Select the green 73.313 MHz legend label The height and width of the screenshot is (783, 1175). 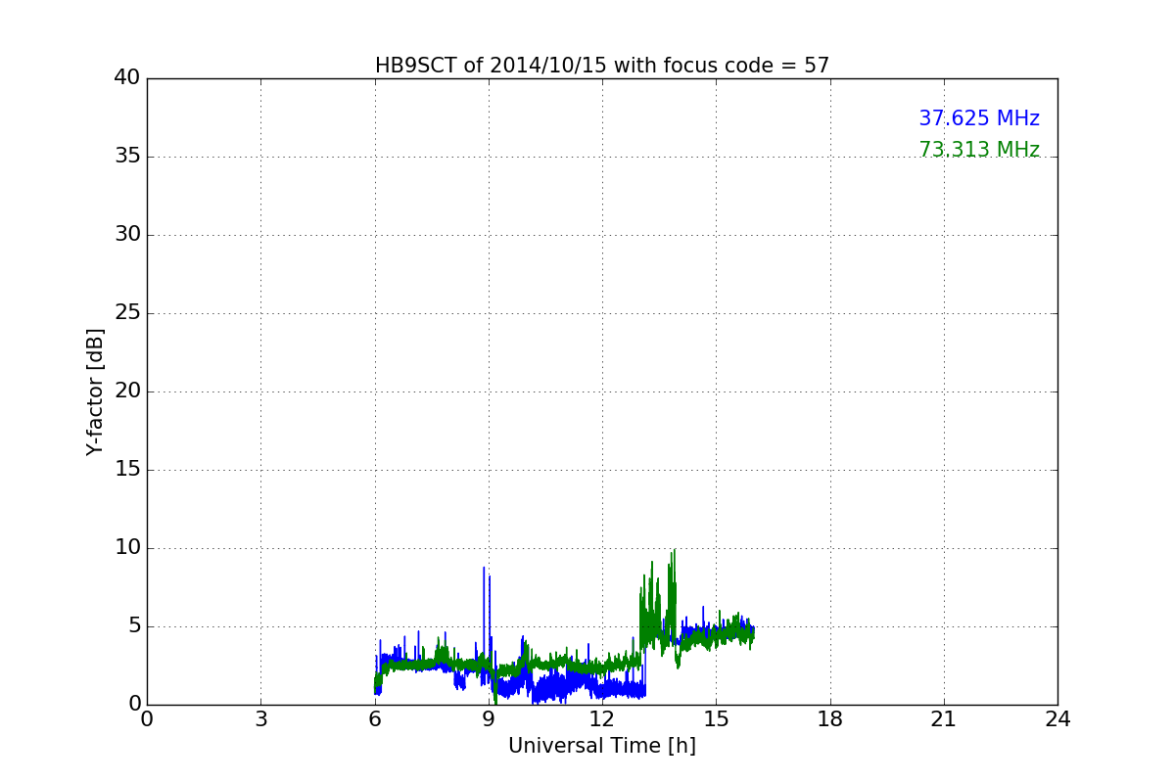tap(979, 150)
